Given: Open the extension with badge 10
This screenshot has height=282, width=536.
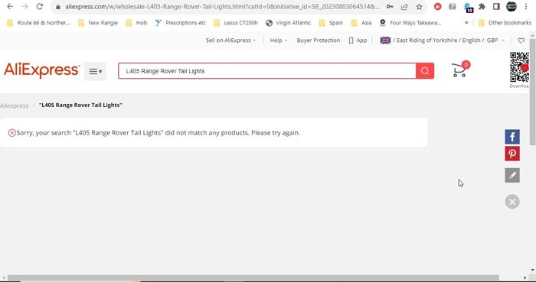Looking at the screenshot, I should point(468,7).
